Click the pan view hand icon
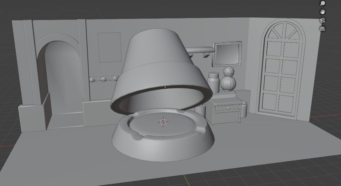This screenshot has height=186, width=341. (323, 12)
